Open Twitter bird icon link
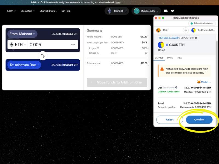 (172, 11)
